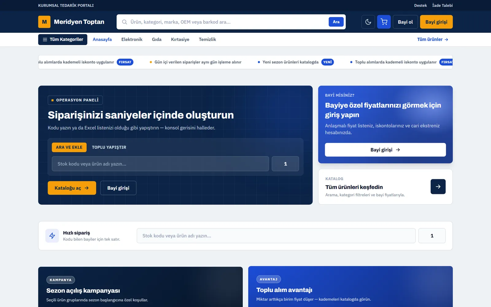Open the Temizlik category
The image size is (491, 307).
tap(207, 40)
